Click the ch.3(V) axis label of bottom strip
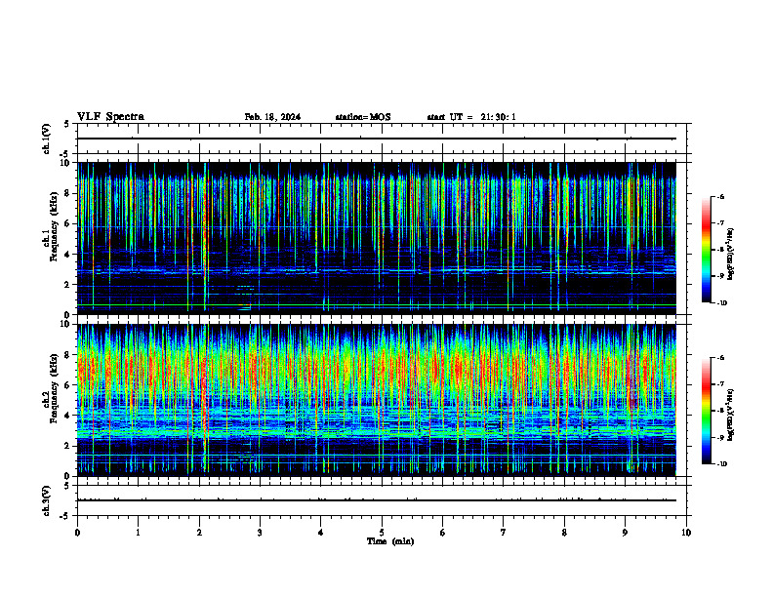773x597 pixels. click(x=47, y=500)
